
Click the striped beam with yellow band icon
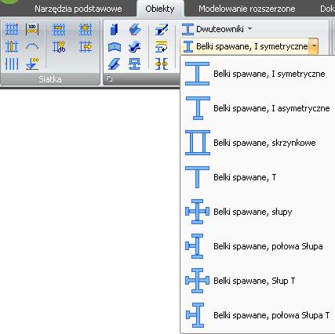click(x=162, y=29)
